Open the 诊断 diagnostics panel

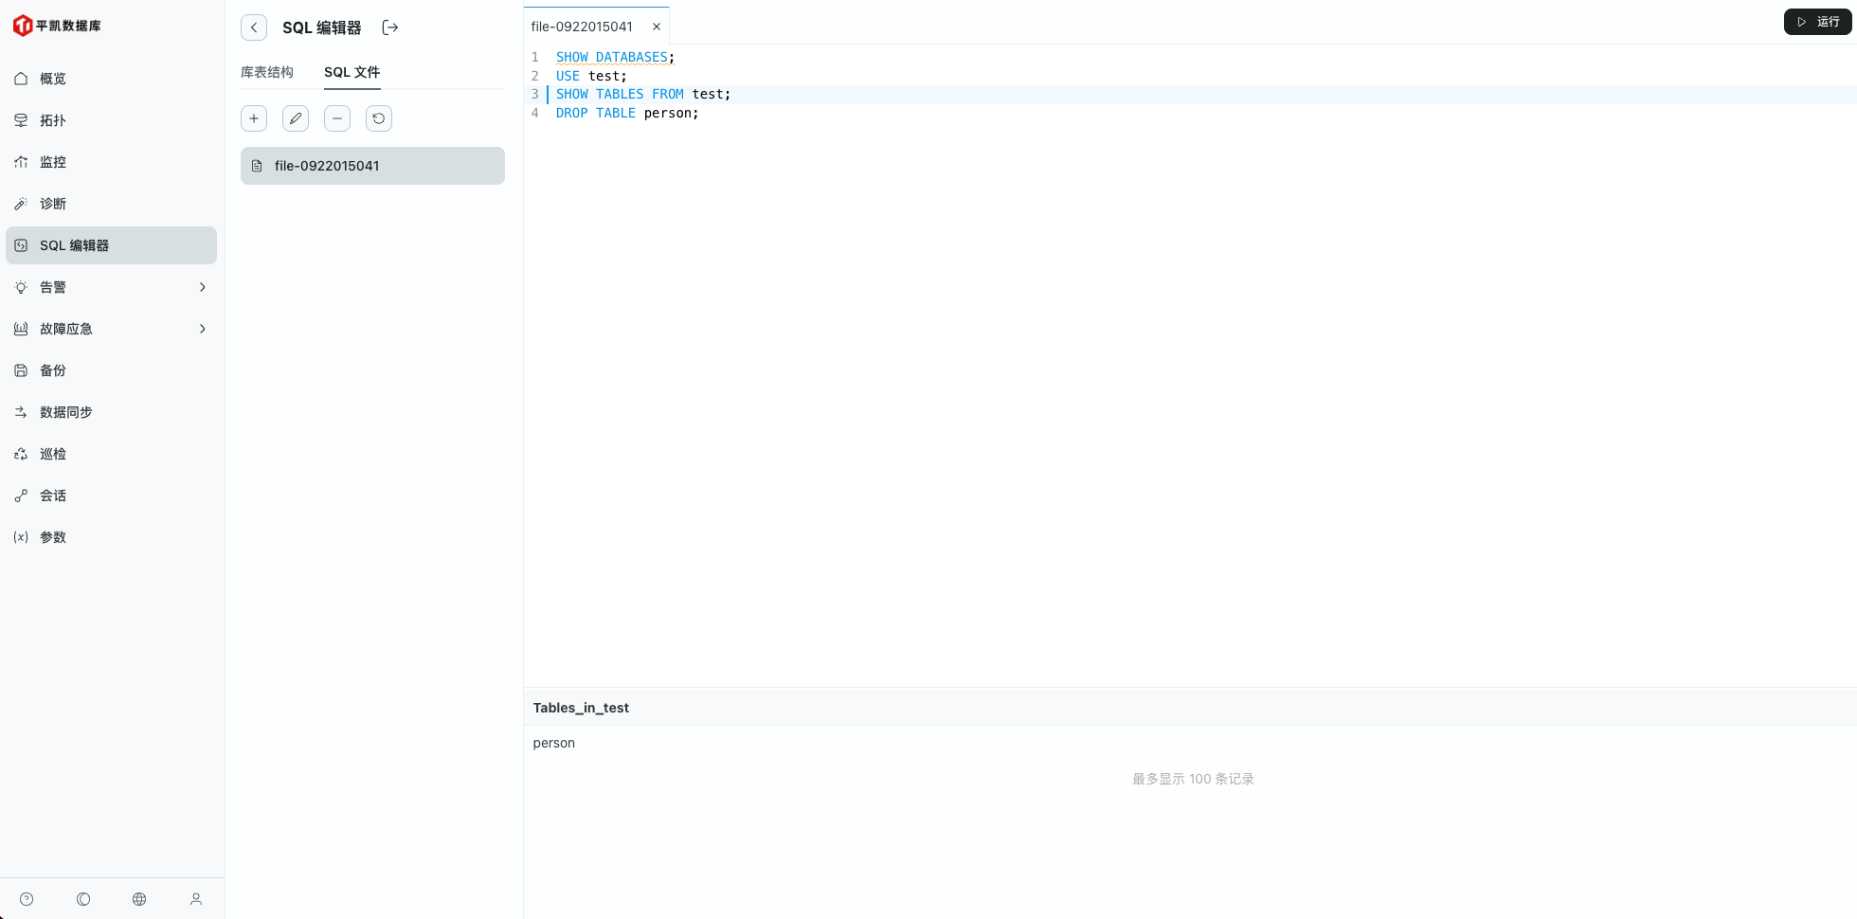pyautogui.click(x=52, y=203)
